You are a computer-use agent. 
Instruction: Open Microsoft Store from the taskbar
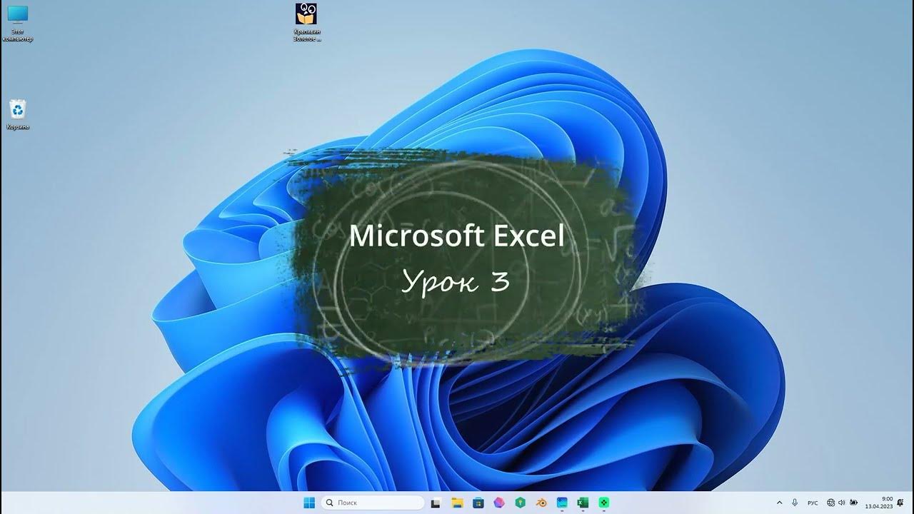click(x=478, y=503)
